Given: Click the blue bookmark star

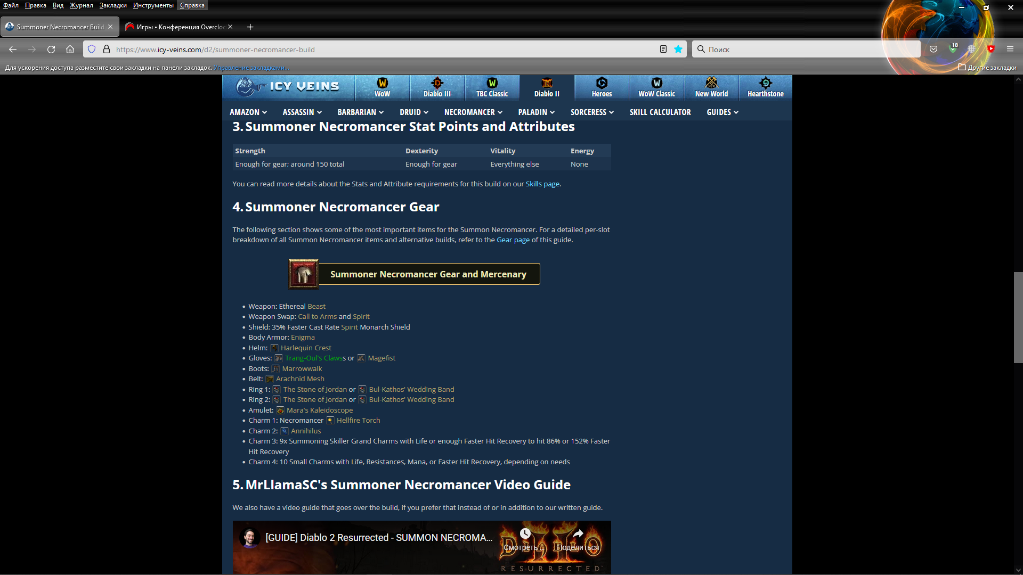Looking at the screenshot, I should (x=678, y=50).
